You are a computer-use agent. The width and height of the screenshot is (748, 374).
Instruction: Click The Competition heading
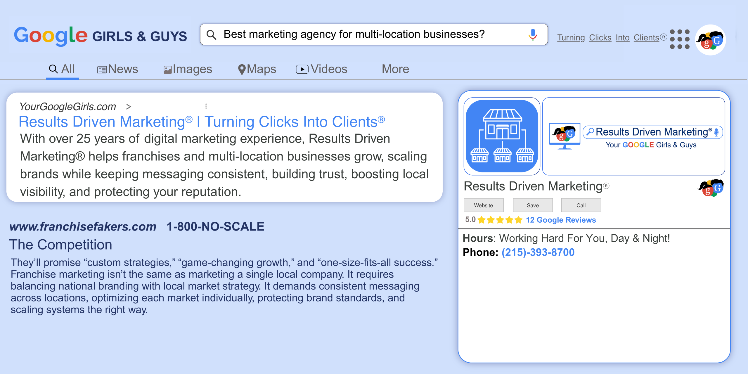pyautogui.click(x=61, y=245)
